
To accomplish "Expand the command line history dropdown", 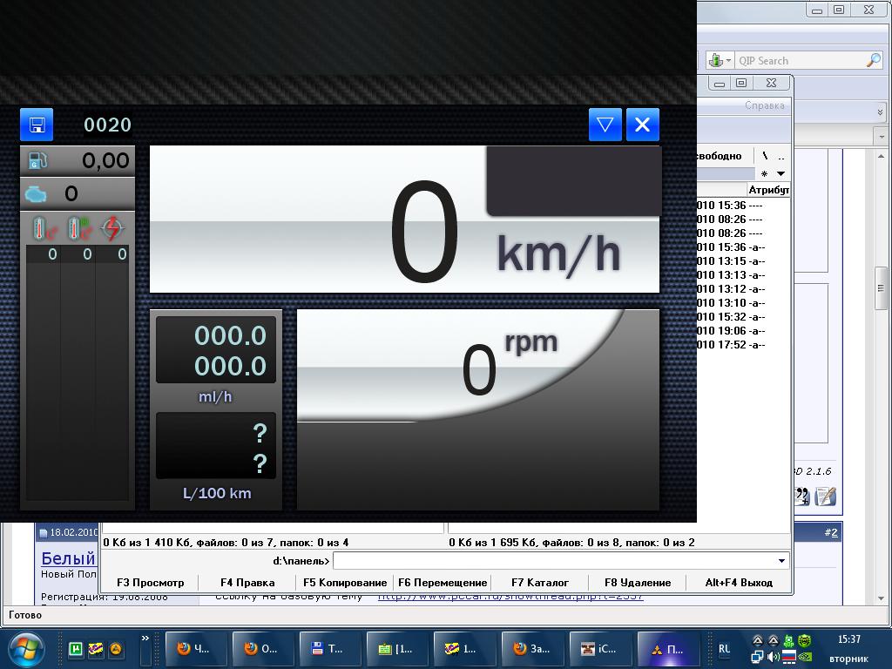I will (x=781, y=561).
